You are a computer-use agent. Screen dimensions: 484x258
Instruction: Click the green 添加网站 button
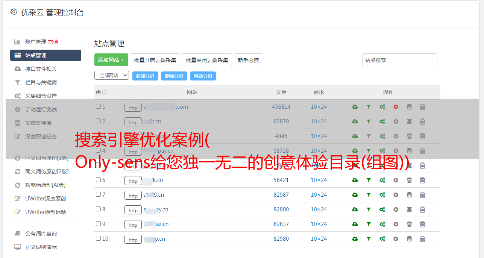[x=111, y=60]
